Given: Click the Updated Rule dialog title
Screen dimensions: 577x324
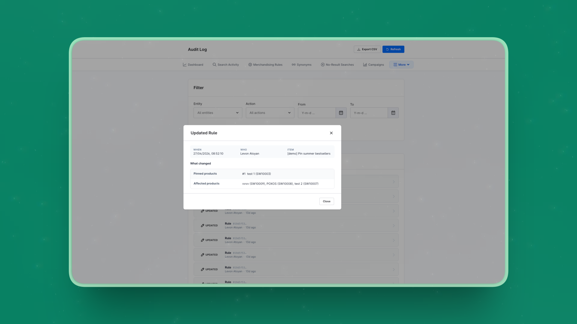Looking at the screenshot, I should [x=204, y=133].
